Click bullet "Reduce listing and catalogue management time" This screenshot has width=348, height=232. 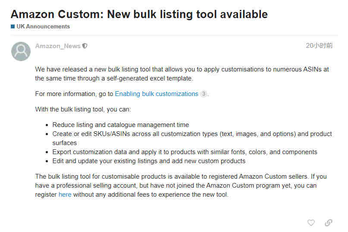point(120,125)
